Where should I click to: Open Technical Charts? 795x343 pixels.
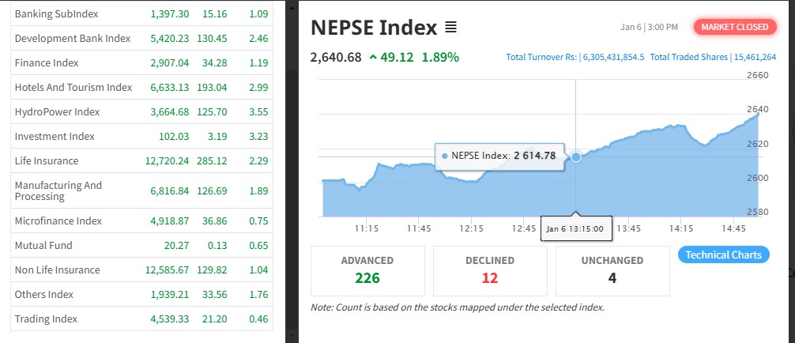coord(723,254)
